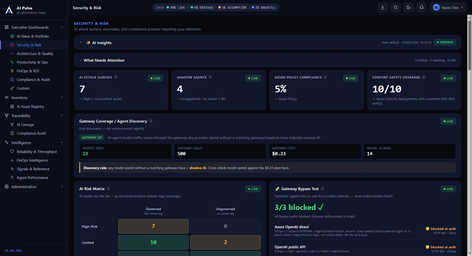Open AI Value & Portfolio page
Screen dimensions: 472x256
33,36
